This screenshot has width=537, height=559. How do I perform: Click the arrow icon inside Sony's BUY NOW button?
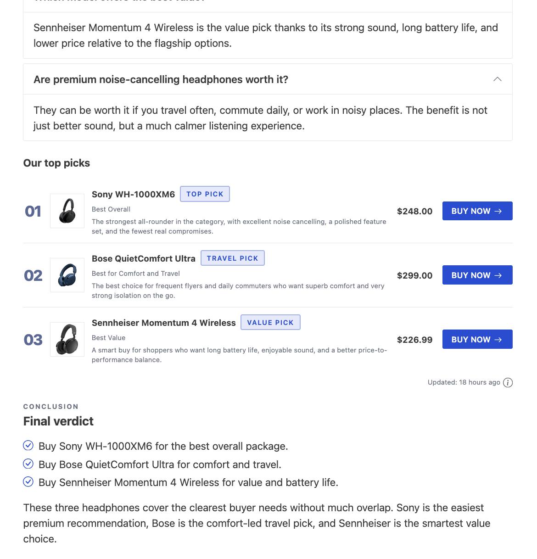pos(498,211)
